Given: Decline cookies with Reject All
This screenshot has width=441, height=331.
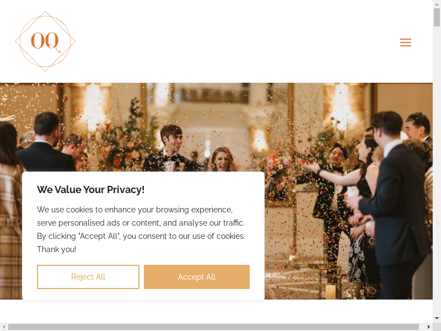Looking at the screenshot, I should [x=88, y=277].
